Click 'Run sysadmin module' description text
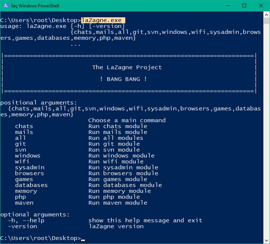Screen dimensions: 270x244 (123, 167)
